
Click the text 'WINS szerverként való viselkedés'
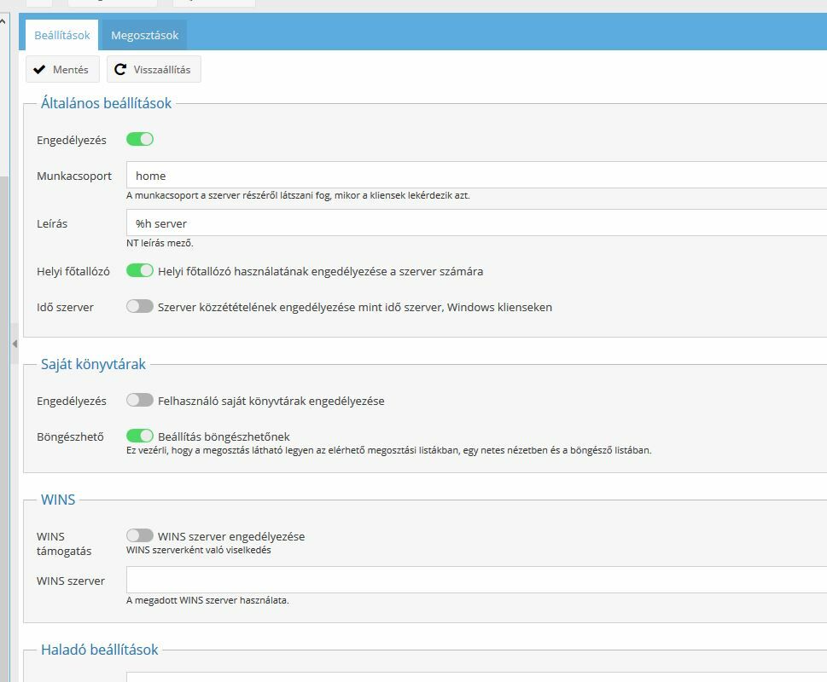[x=198, y=551]
